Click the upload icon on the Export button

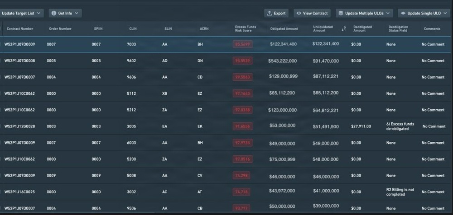coord(269,13)
